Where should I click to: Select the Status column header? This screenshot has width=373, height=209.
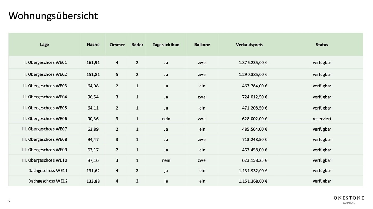pyautogui.click(x=322, y=45)
